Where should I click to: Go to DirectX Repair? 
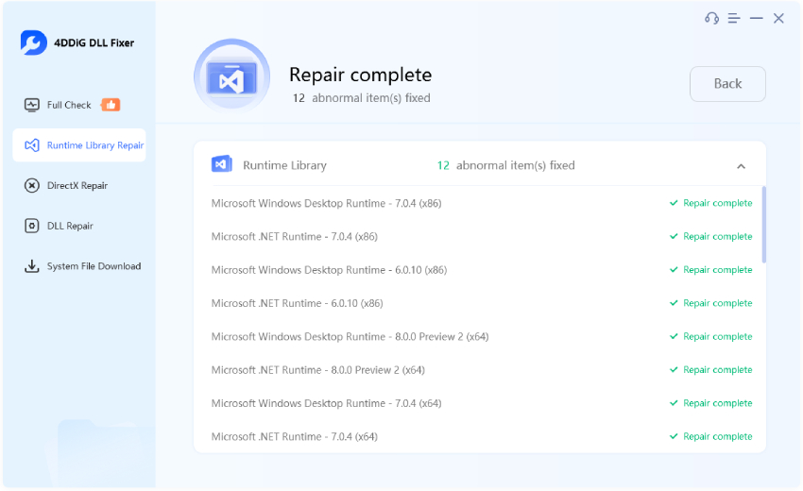point(78,185)
